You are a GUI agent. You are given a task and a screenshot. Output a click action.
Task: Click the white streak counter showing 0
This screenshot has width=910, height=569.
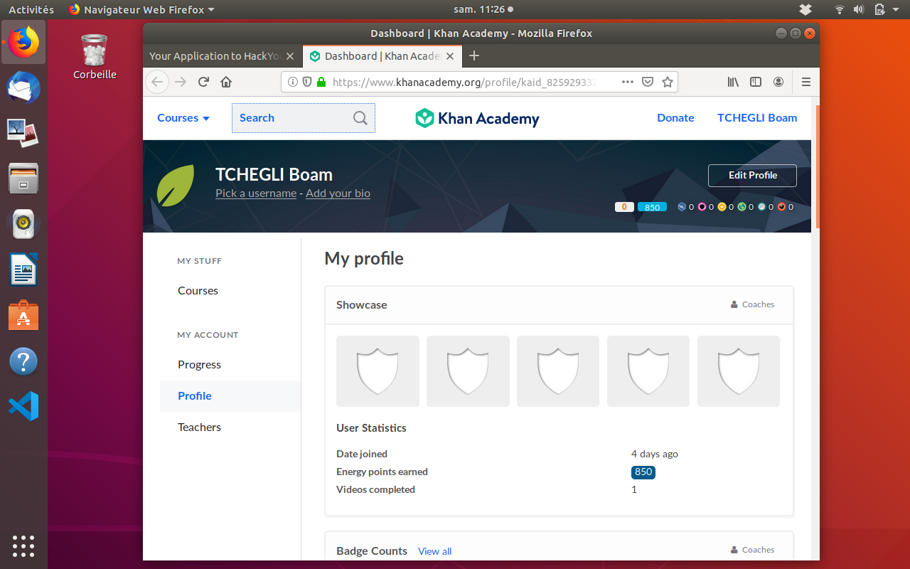pos(624,207)
